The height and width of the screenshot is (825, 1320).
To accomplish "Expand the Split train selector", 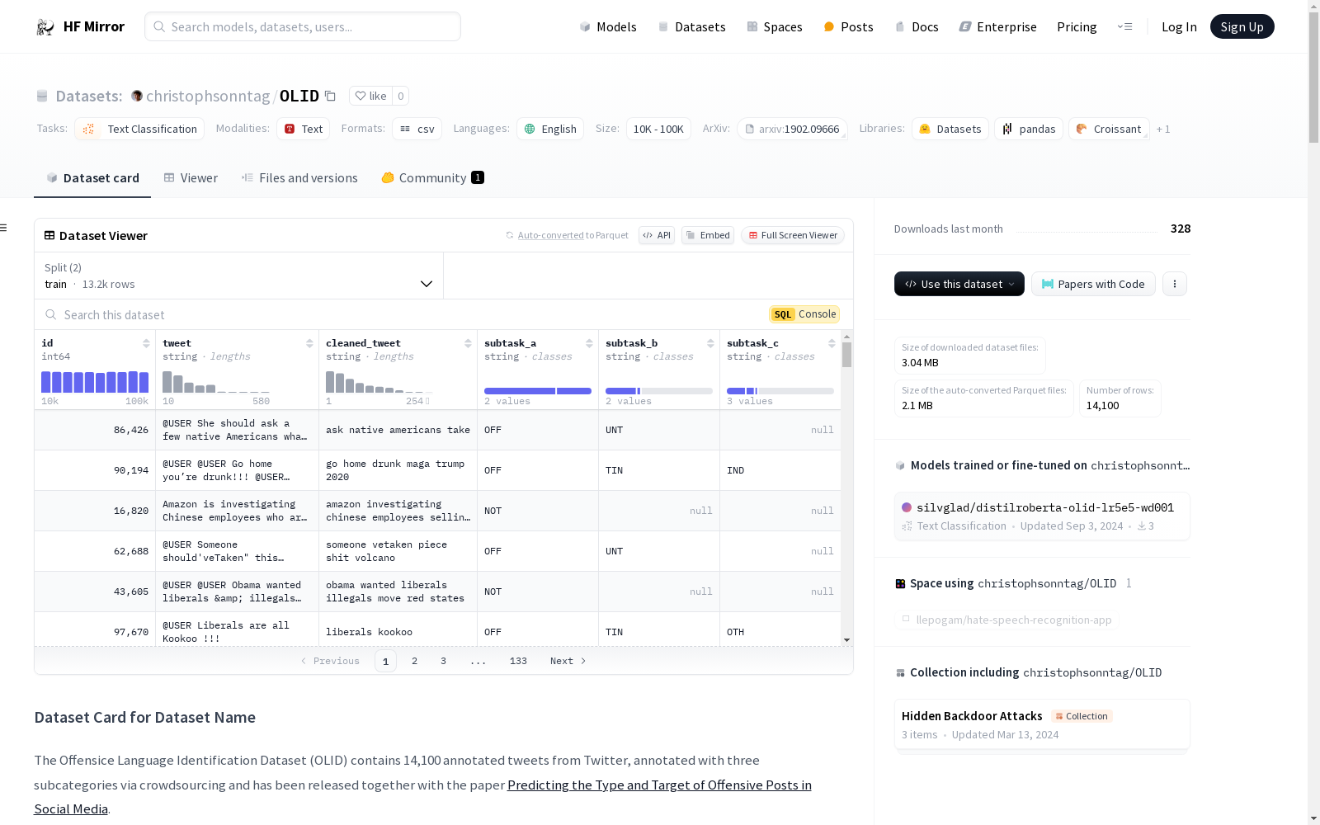I will click(238, 276).
